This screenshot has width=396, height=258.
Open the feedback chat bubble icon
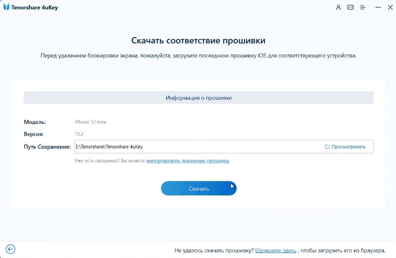coord(350,8)
